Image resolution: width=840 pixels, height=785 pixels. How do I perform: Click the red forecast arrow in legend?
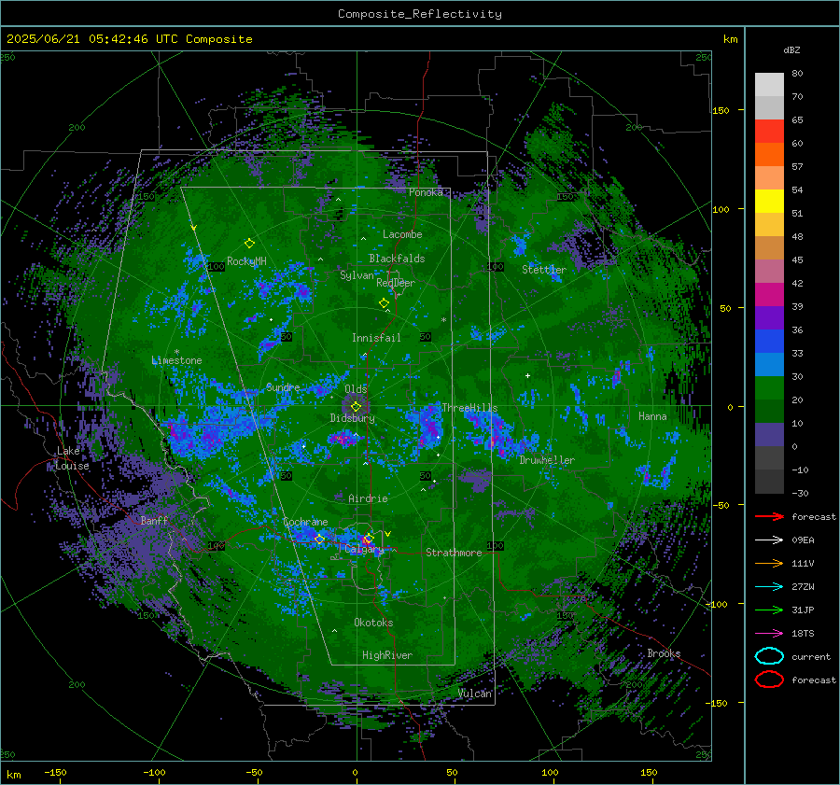click(769, 516)
